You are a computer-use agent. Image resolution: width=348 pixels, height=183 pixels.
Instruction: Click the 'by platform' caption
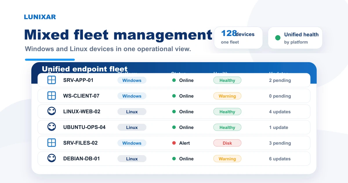click(x=296, y=42)
